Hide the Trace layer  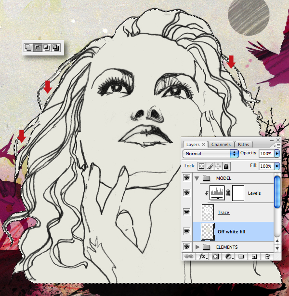tap(186, 212)
